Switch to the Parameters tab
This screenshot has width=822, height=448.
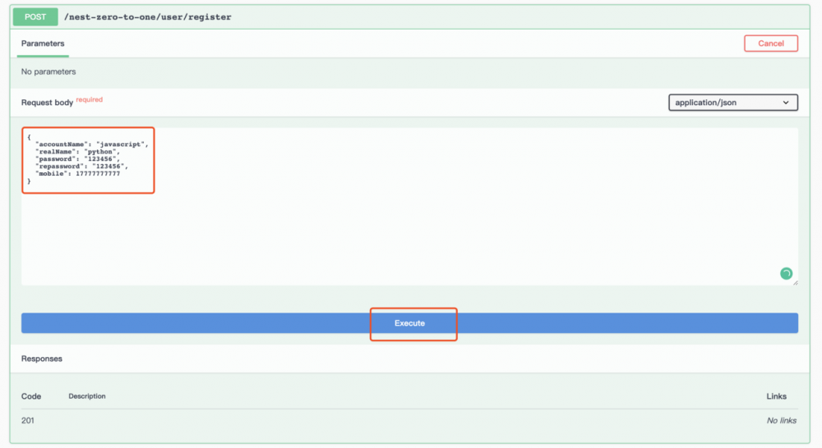click(x=43, y=43)
